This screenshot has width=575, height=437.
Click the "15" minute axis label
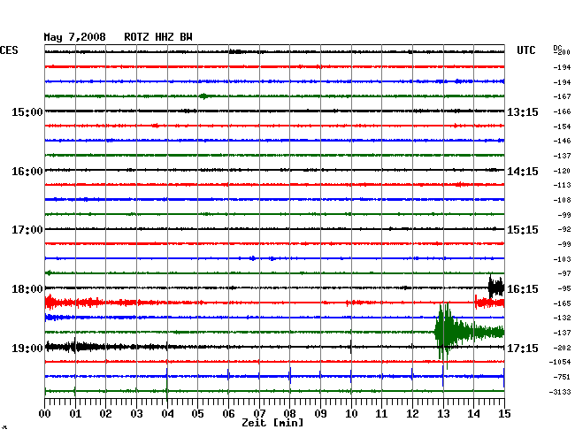point(504,414)
